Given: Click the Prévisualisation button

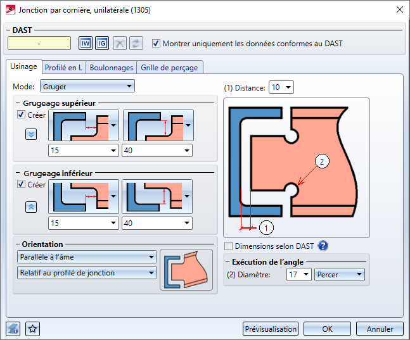Looking at the screenshot, I should click(271, 329).
